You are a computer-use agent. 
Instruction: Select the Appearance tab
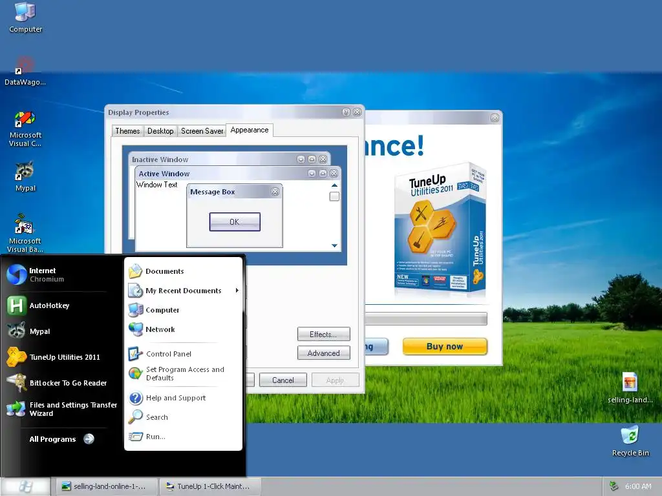pos(250,130)
